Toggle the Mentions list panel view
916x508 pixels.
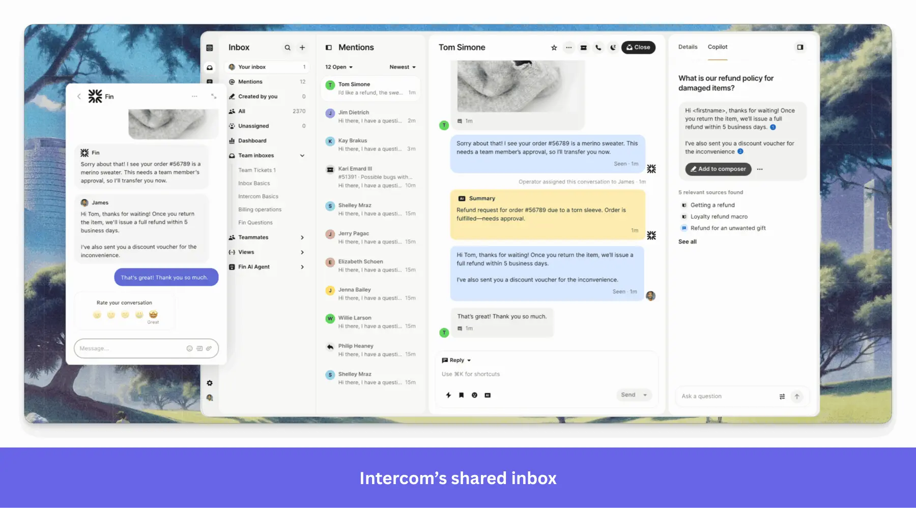[328, 47]
